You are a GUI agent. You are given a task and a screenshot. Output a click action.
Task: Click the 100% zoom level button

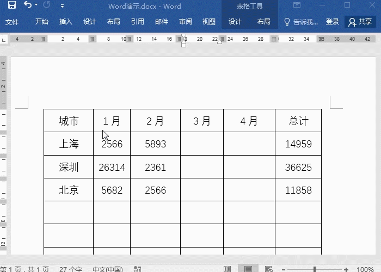click(365, 269)
